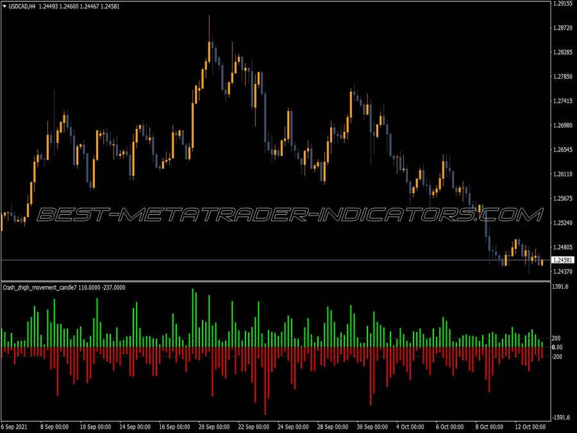Screen dimensions: 577x433
Task: Click the horizontal current price line
Action: [x=275, y=260]
